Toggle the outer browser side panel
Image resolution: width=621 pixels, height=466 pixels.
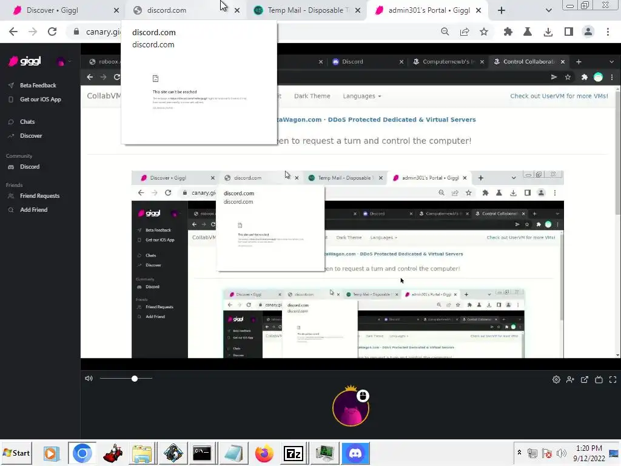(569, 32)
